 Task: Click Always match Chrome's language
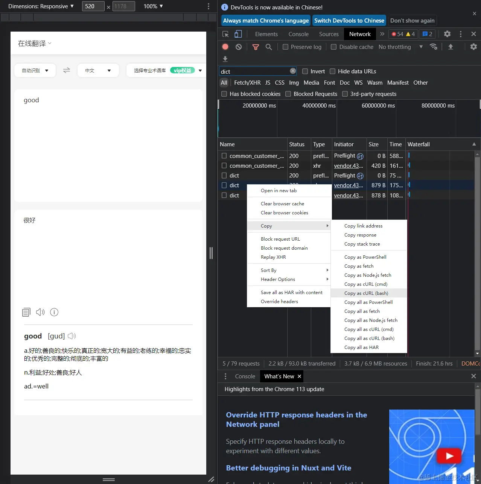point(266,21)
